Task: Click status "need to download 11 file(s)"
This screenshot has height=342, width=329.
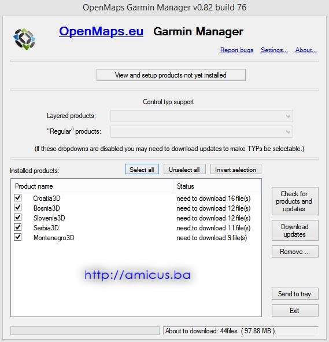Action: [213, 228]
